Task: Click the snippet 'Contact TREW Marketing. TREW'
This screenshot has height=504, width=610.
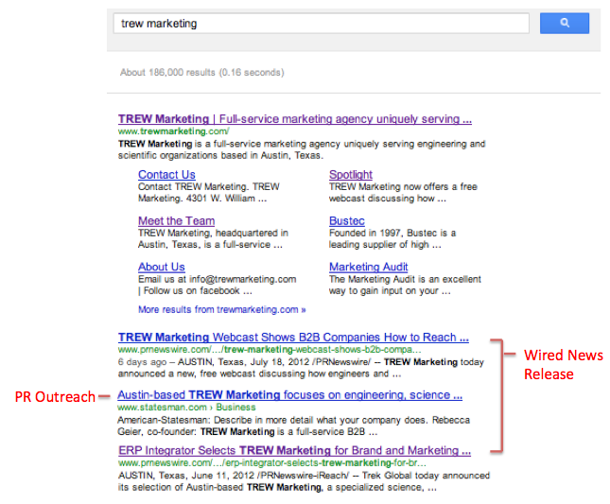Action: point(208,186)
